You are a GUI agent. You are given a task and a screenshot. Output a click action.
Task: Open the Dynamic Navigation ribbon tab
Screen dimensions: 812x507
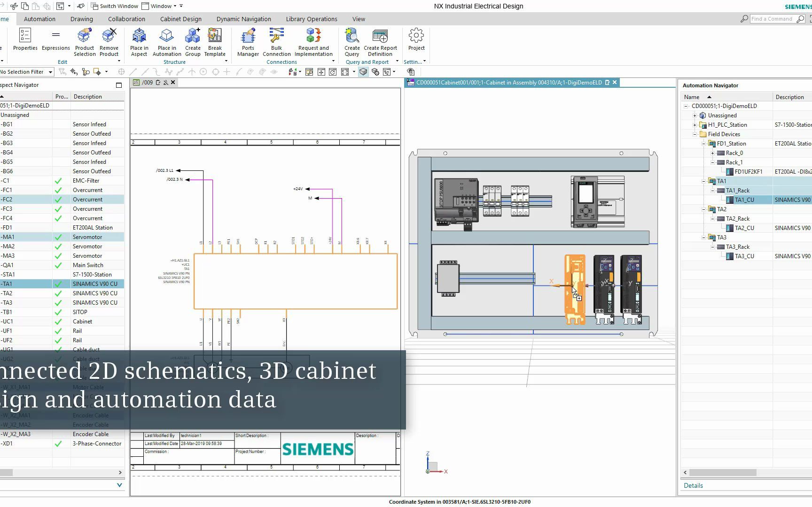coord(244,19)
